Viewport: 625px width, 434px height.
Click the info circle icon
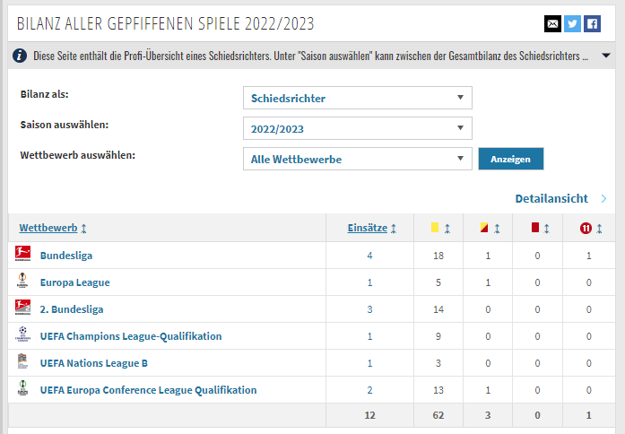click(x=20, y=56)
